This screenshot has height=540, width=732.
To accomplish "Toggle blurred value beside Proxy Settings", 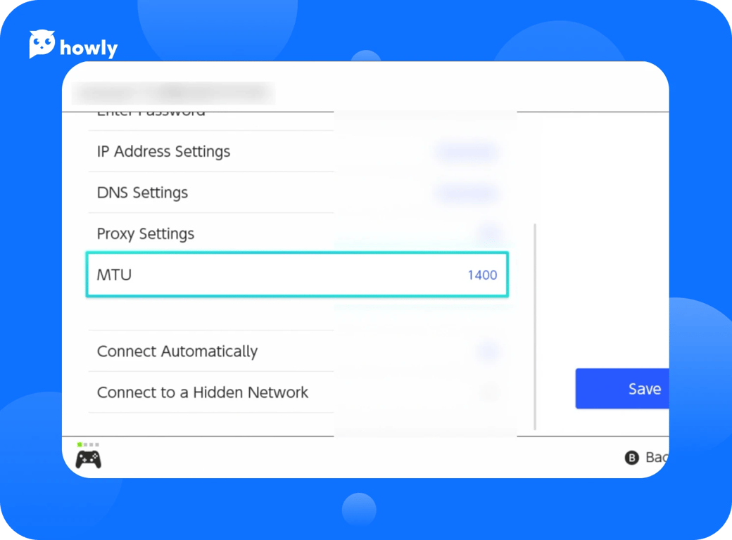I will 489,233.
